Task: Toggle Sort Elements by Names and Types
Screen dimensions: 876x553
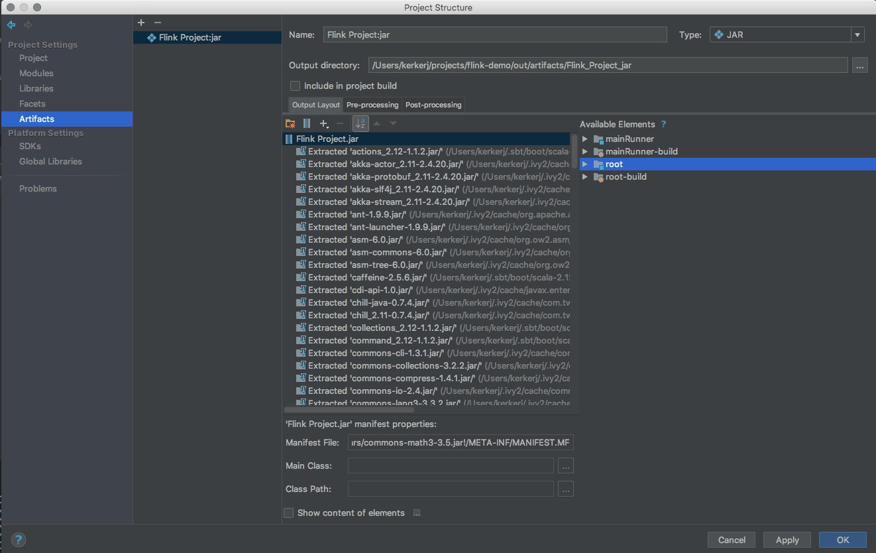Action: click(x=360, y=123)
